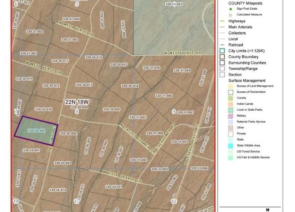Select parcel 339-27-003

(x=70, y=40)
